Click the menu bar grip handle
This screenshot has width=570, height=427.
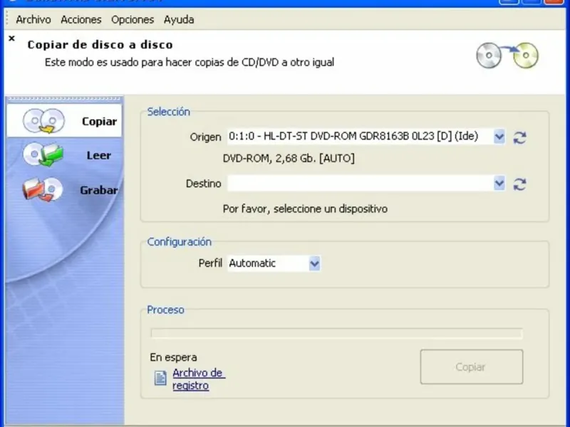7,19
